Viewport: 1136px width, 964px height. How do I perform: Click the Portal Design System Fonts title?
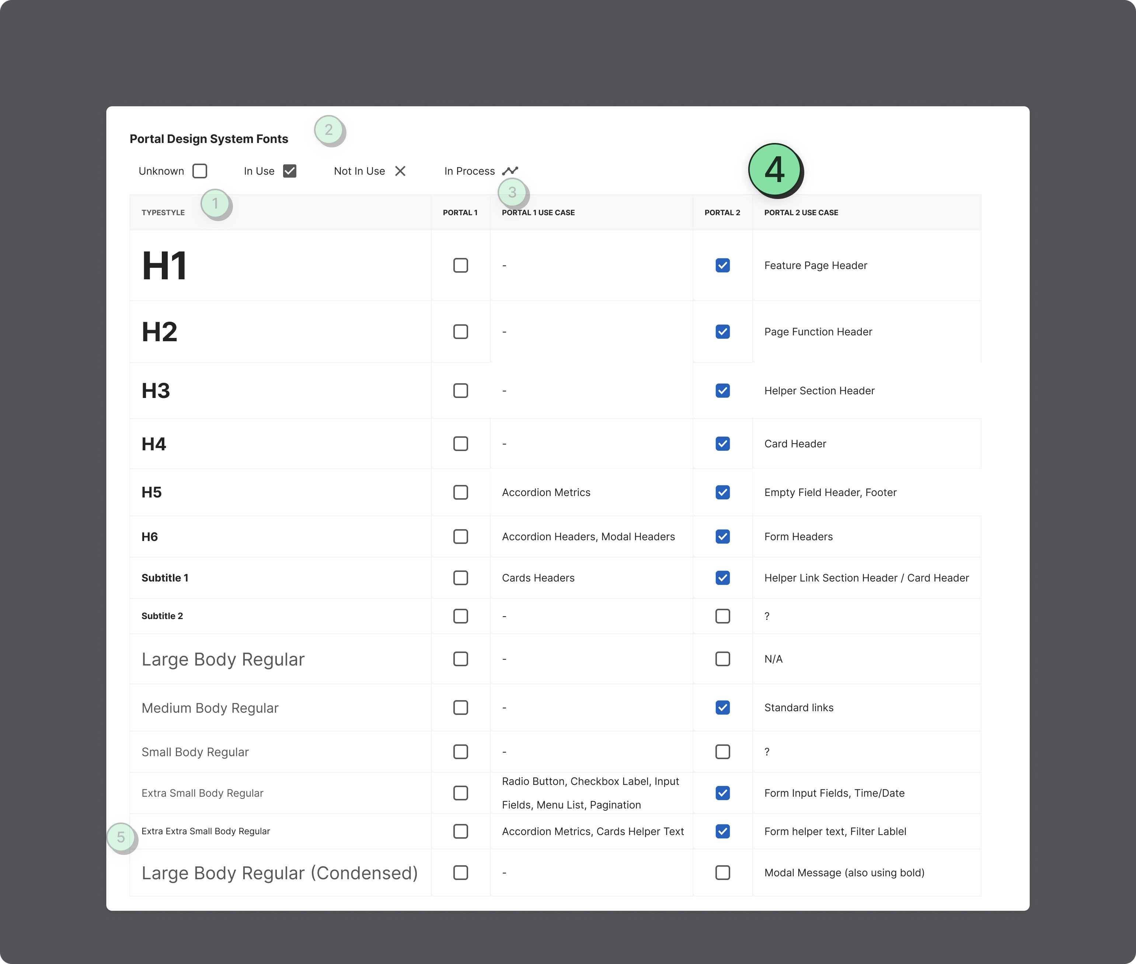pyautogui.click(x=208, y=139)
